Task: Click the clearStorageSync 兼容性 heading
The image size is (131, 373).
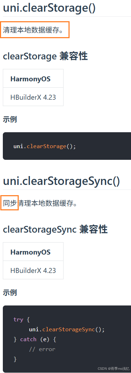Action: point(55,230)
